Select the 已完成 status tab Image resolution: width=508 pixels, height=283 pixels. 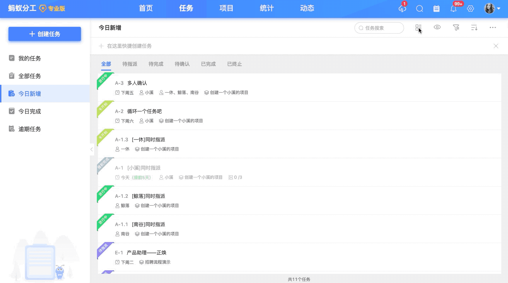208,64
